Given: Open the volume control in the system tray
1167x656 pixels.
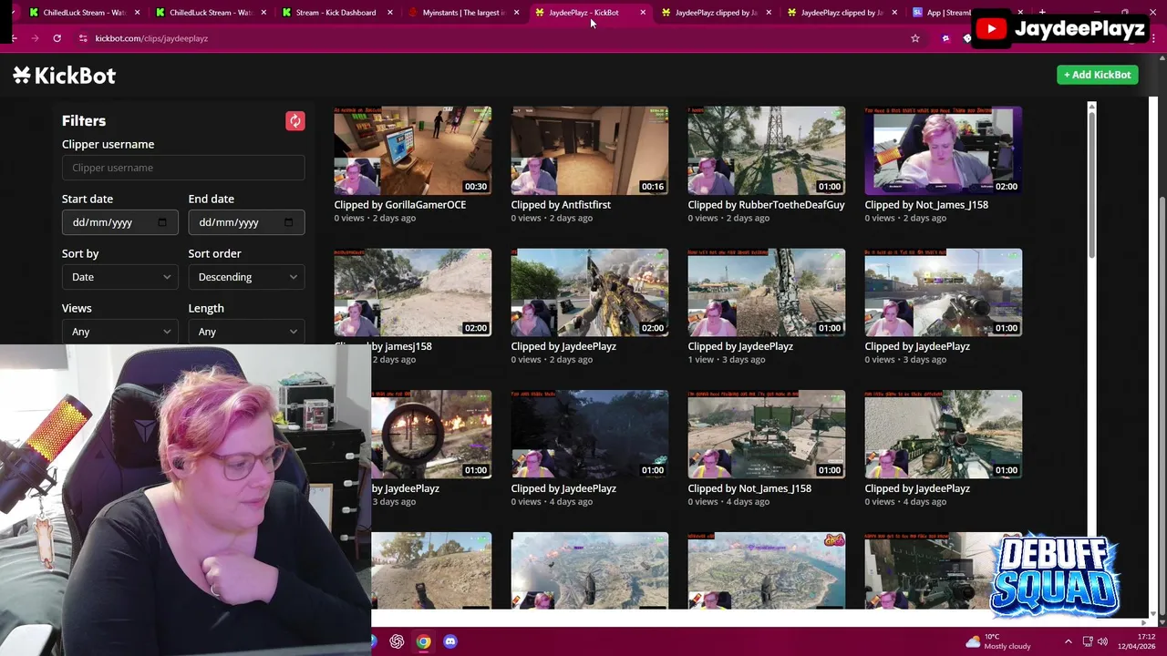Looking at the screenshot, I should point(1102,641).
